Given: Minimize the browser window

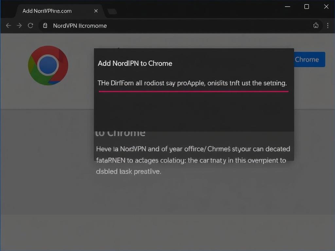Looking at the screenshot, I should 288,7.
